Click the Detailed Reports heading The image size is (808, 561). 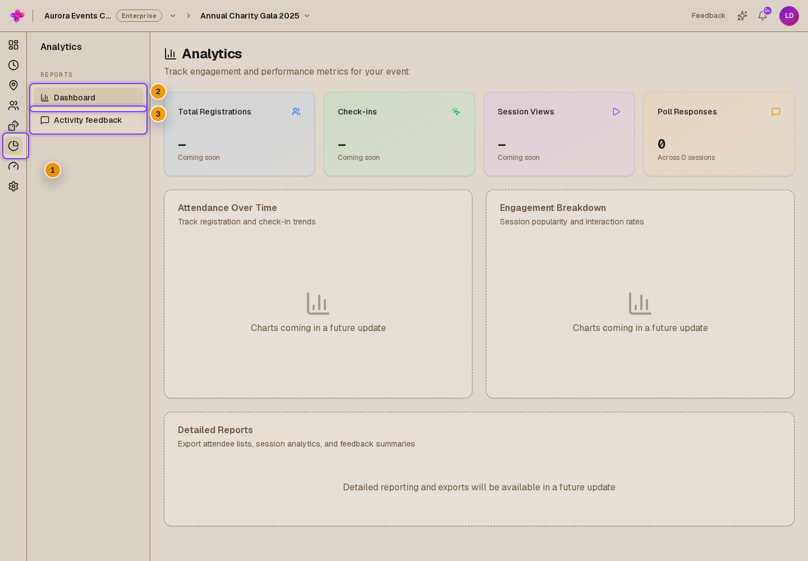point(215,430)
